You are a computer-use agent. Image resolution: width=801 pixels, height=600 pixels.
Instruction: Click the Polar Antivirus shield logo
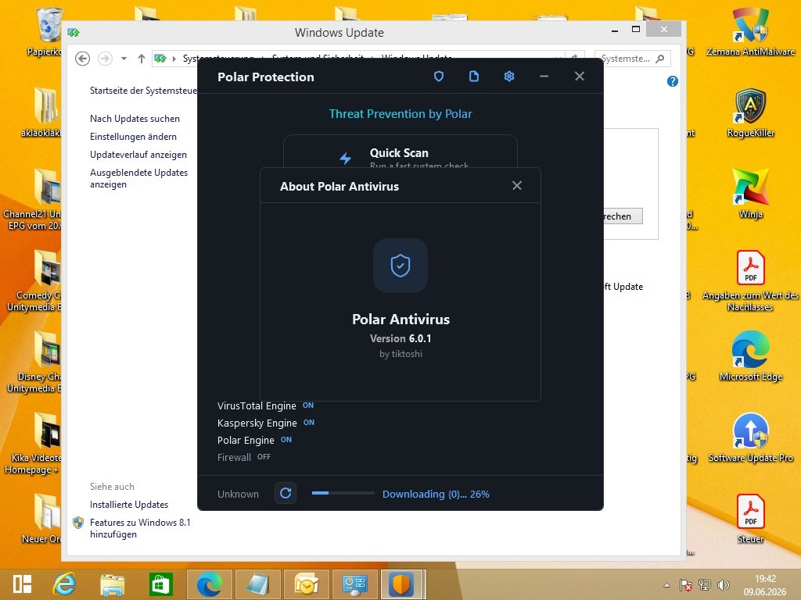(x=400, y=266)
